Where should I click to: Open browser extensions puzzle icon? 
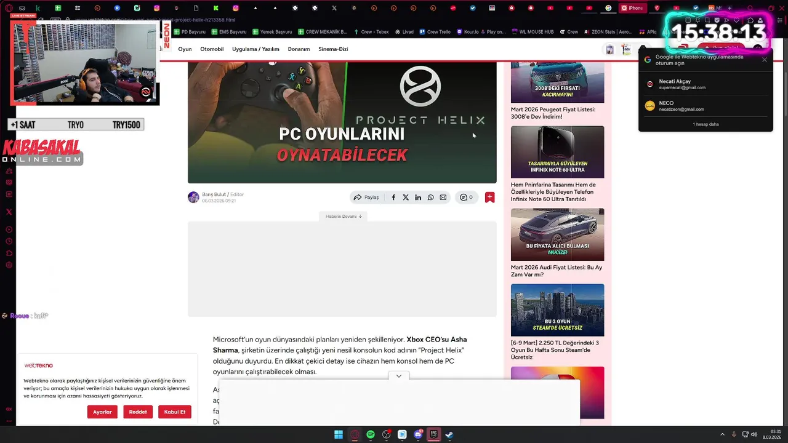750,20
